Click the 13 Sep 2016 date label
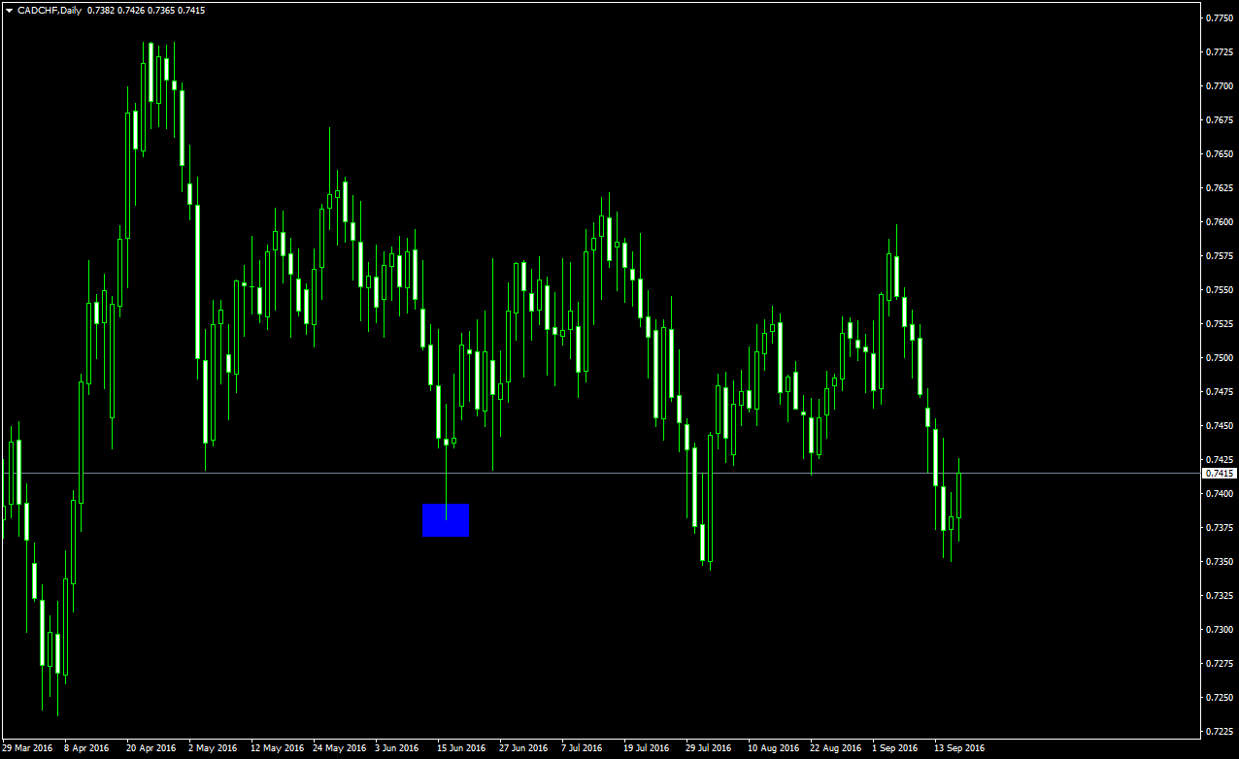This screenshot has width=1239, height=759. [959, 748]
